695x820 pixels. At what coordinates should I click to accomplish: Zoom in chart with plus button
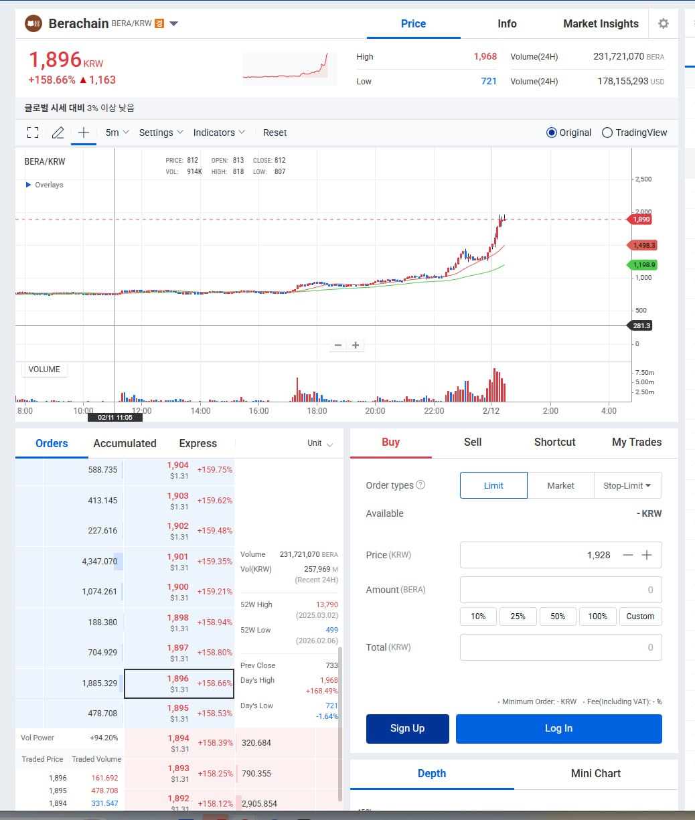coord(356,345)
